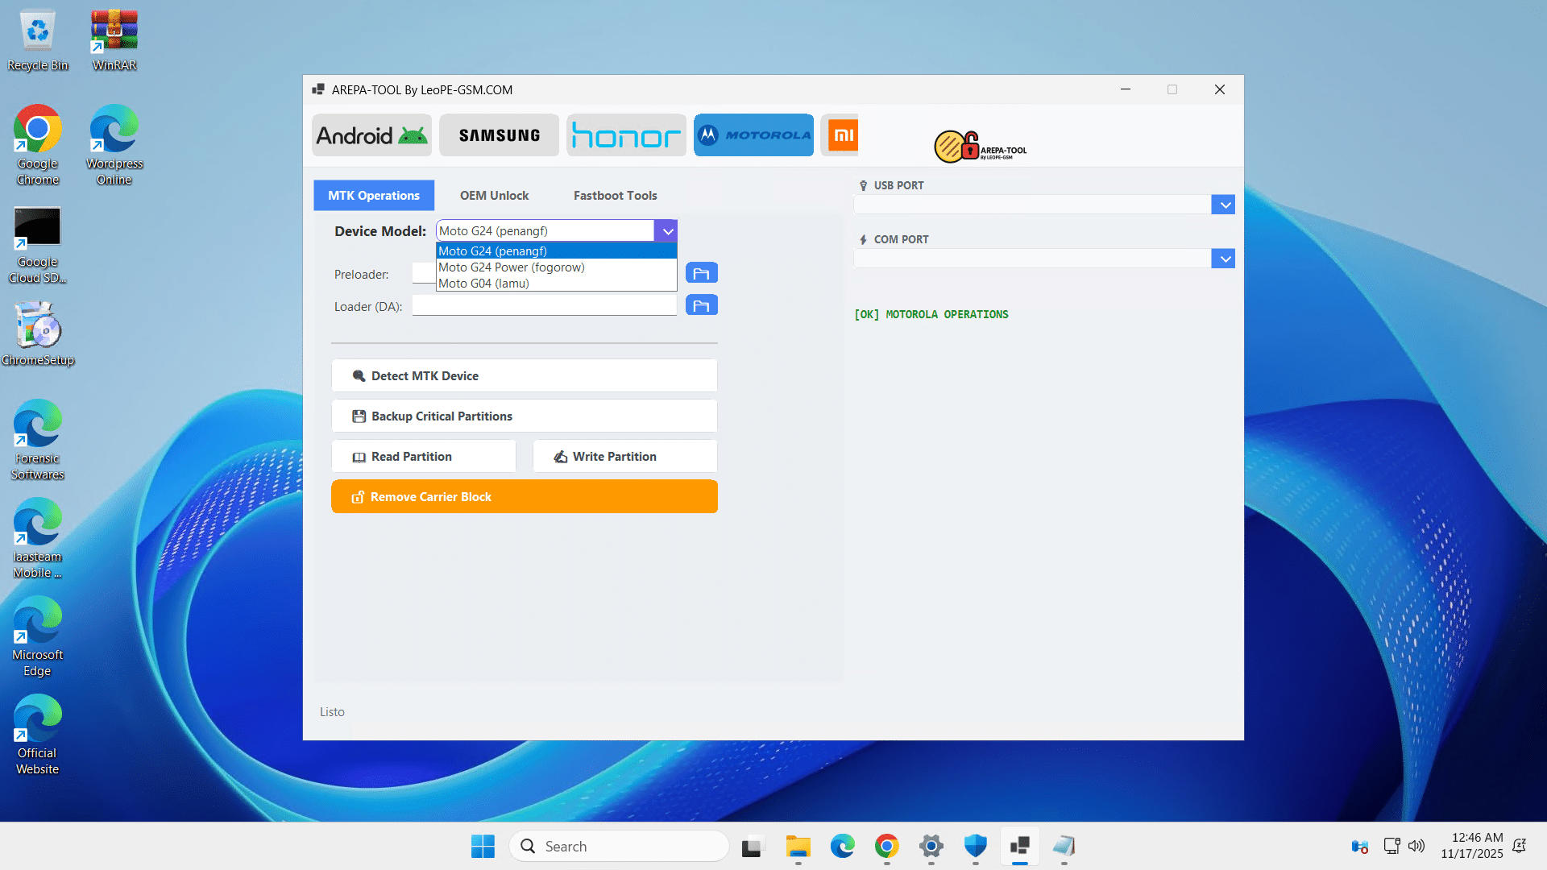This screenshot has height=870, width=1547.
Task: Expand the COM PORT dropdown
Action: click(x=1223, y=259)
